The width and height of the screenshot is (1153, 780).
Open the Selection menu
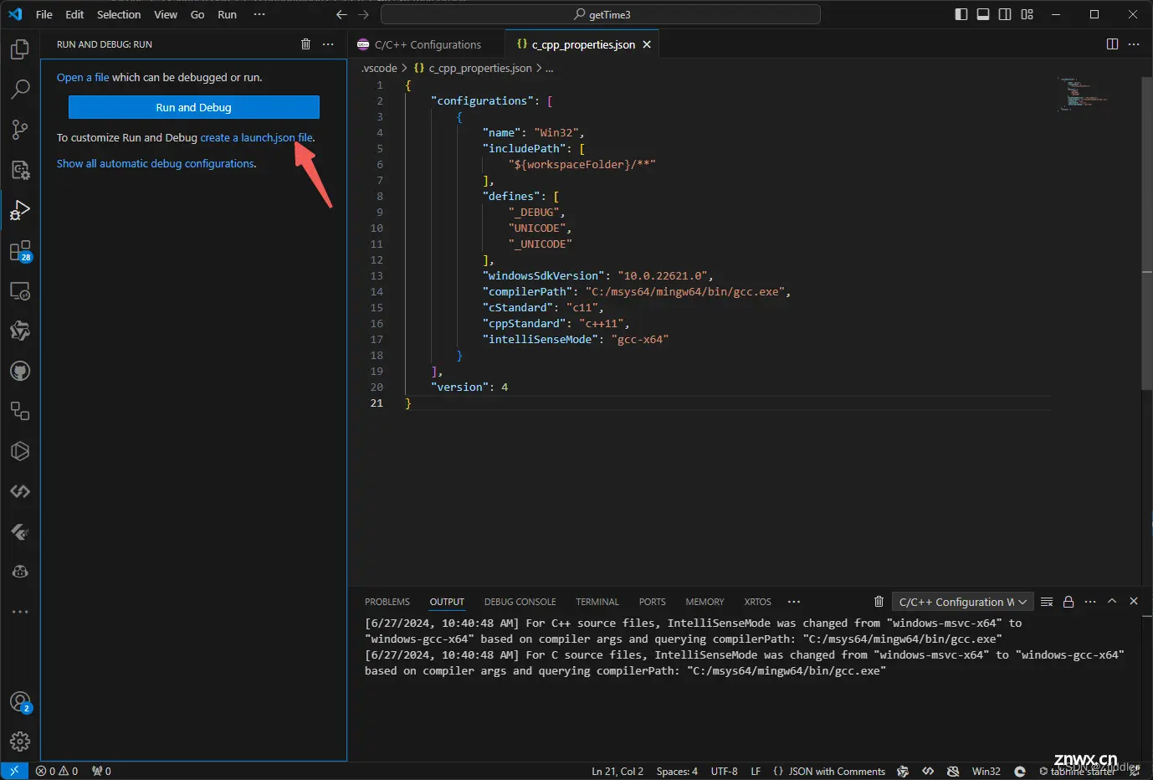coord(119,14)
